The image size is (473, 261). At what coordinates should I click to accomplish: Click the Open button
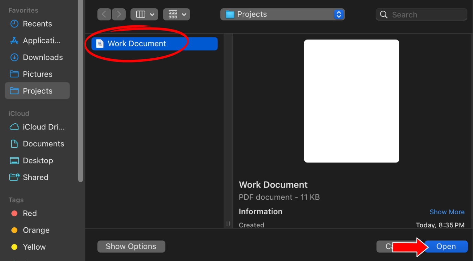(x=446, y=247)
